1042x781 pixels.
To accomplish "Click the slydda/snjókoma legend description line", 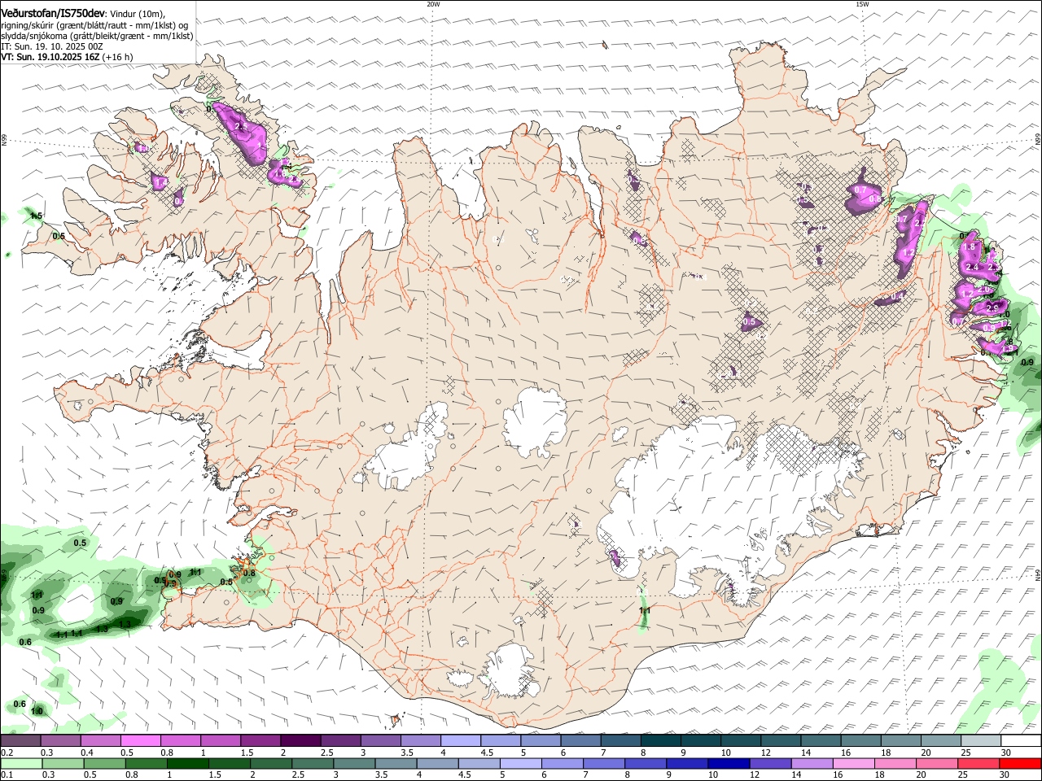I will pos(97,36).
